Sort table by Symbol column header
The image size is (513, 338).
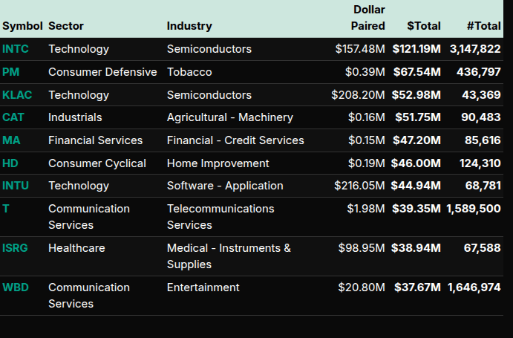pos(23,26)
